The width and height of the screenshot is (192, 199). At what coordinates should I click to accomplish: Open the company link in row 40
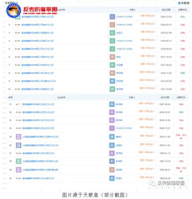38,178
